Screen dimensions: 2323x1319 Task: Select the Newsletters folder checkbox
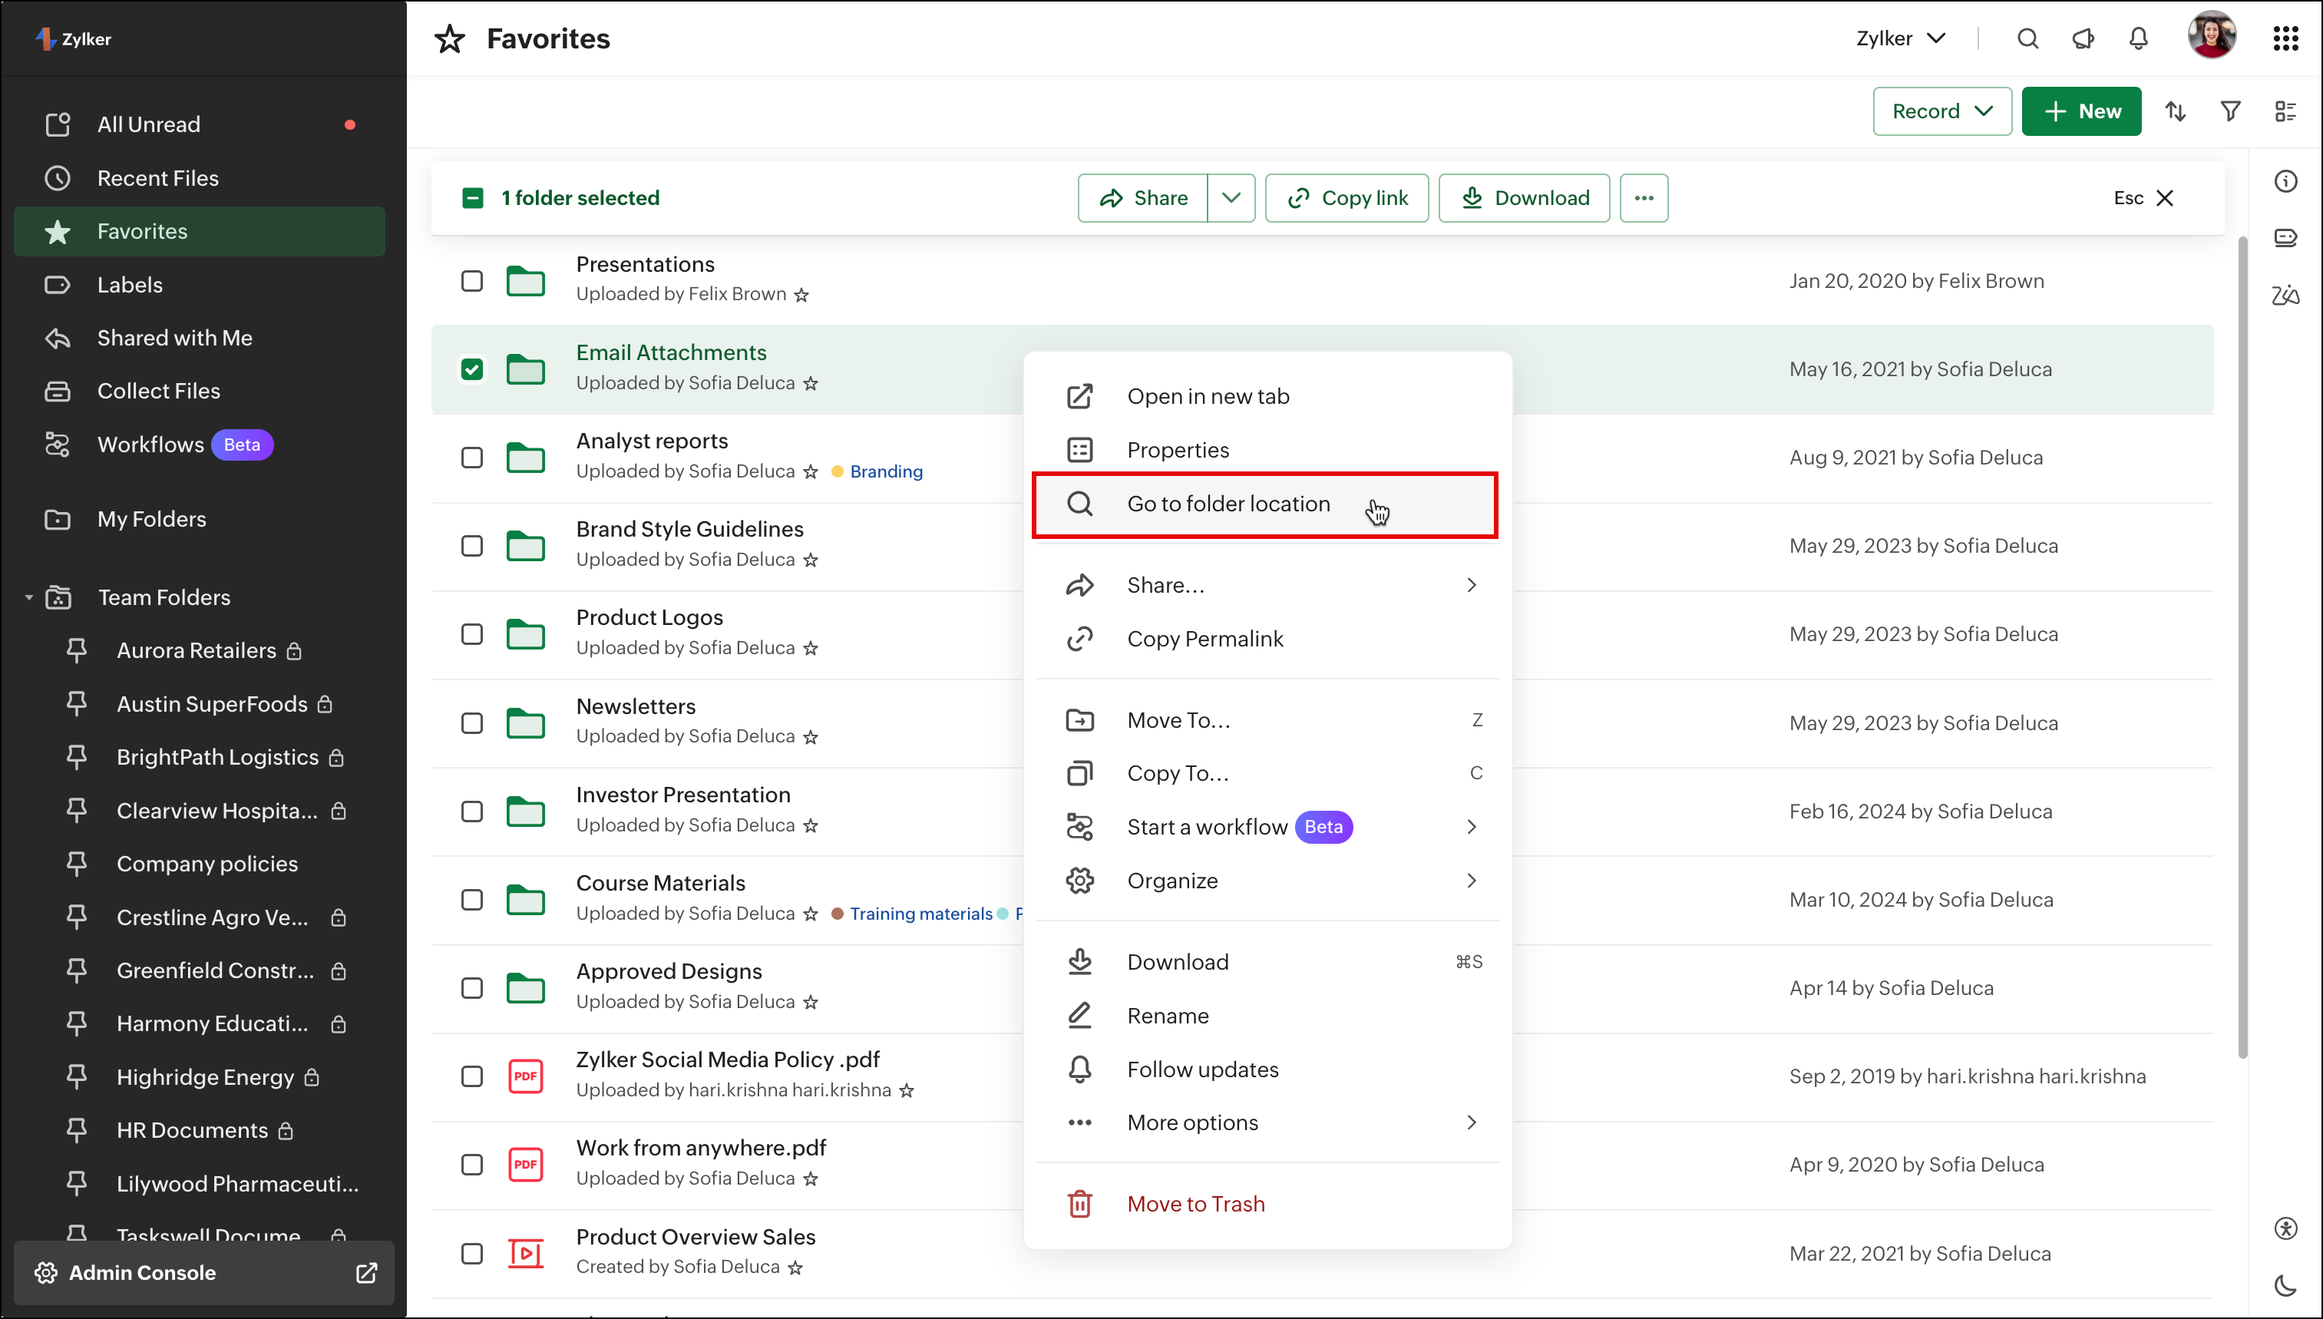click(x=472, y=723)
